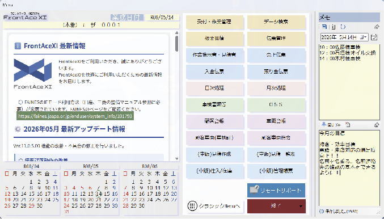Click the 2026年05月 最新アップデート情報 heading
This screenshot has width=384, height=219.
(74, 129)
